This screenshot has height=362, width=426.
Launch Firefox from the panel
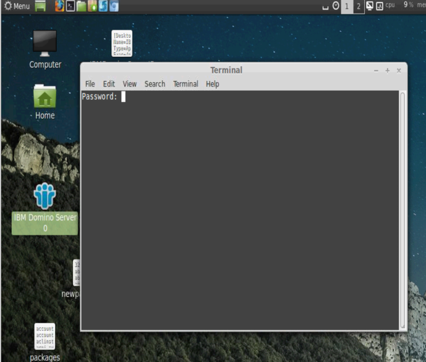click(59, 6)
